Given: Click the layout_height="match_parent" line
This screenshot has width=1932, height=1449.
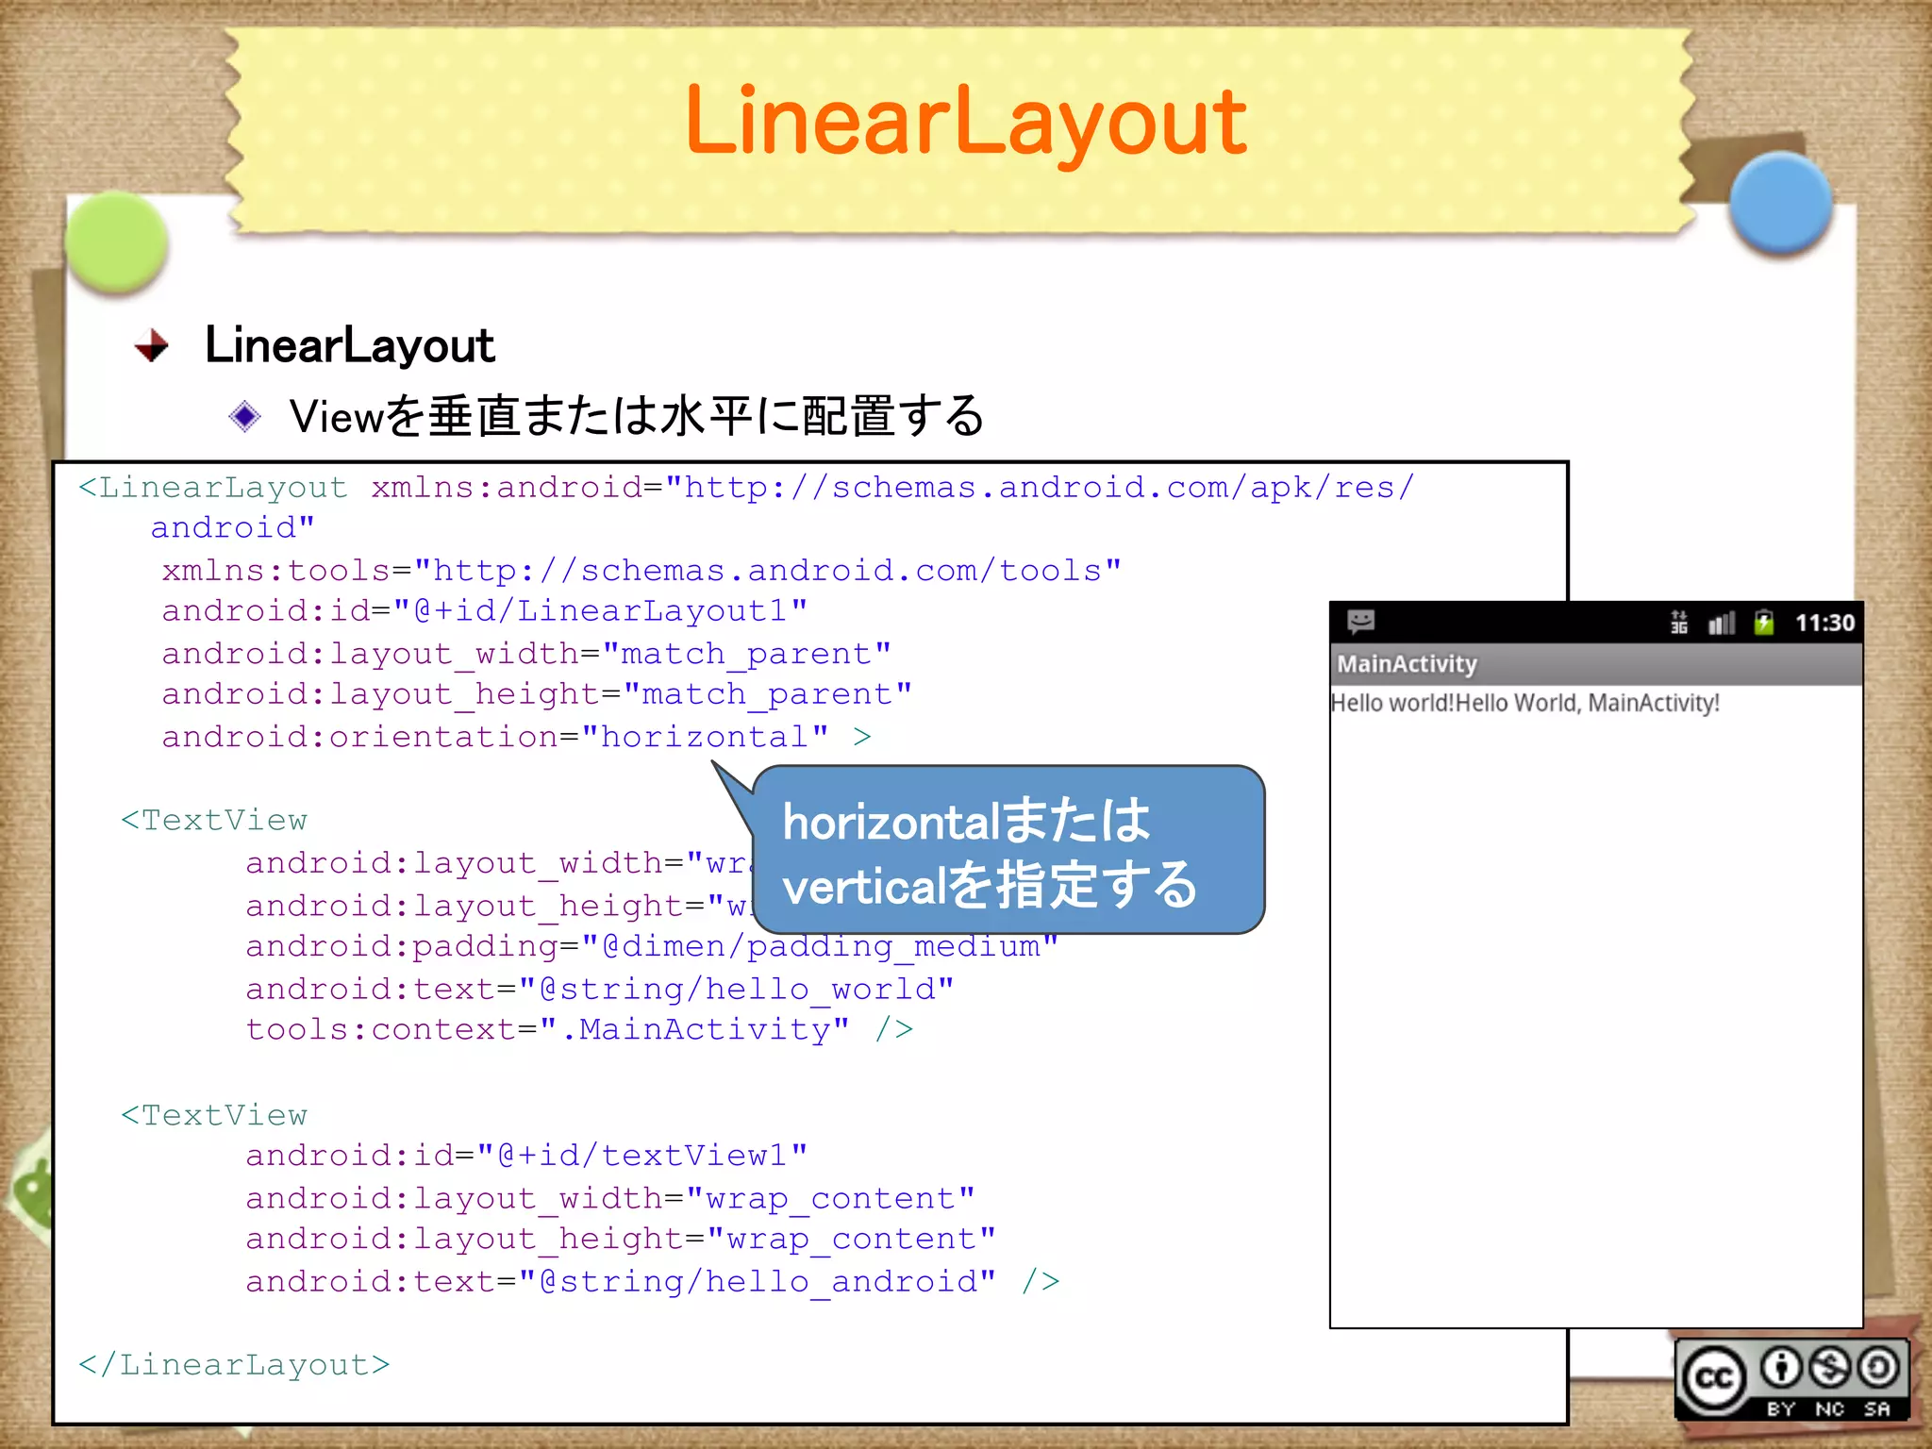Looking at the screenshot, I should pyautogui.click(x=537, y=693).
